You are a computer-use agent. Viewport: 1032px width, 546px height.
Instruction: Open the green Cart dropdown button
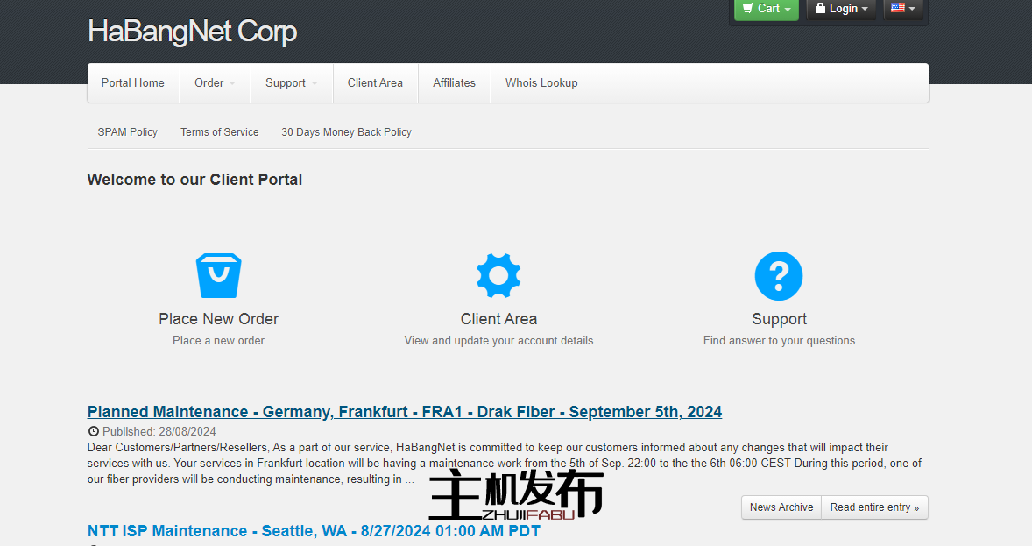[x=767, y=9]
